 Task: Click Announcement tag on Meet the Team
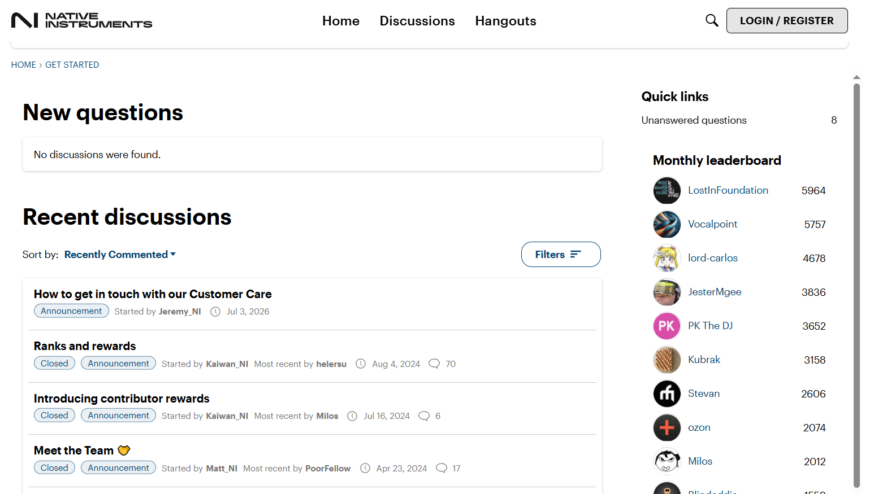(118, 468)
